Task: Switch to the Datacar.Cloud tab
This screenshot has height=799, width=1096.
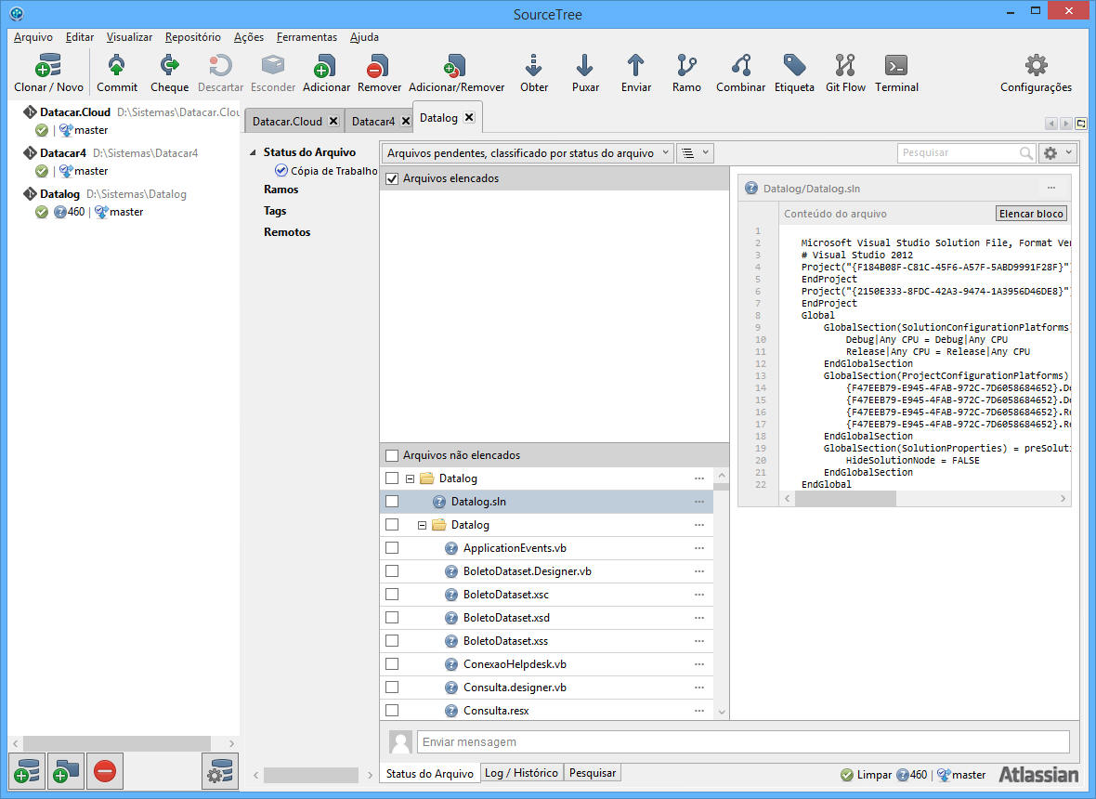Action: point(287,121)
